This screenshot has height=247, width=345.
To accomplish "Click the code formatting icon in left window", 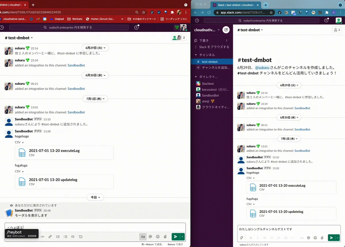I will coord(42,237).
